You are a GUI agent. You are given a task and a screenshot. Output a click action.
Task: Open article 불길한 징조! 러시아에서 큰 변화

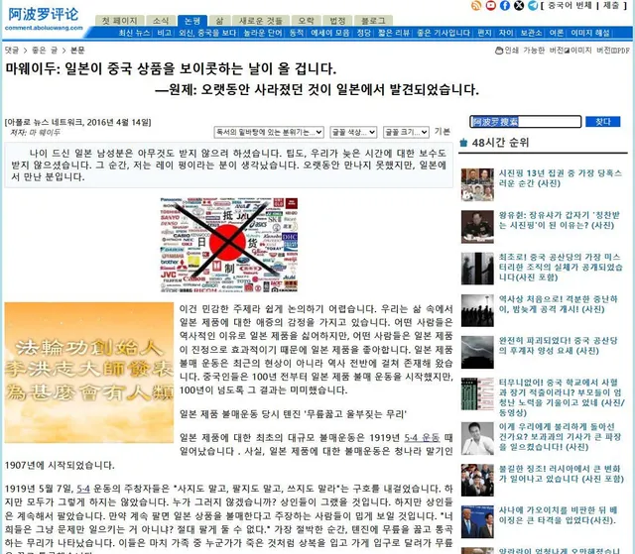click(x=562, y=474)
